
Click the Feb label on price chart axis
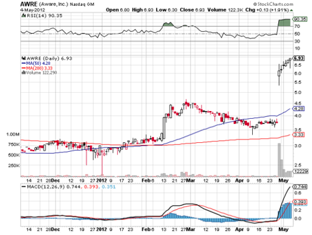(146, 180)
